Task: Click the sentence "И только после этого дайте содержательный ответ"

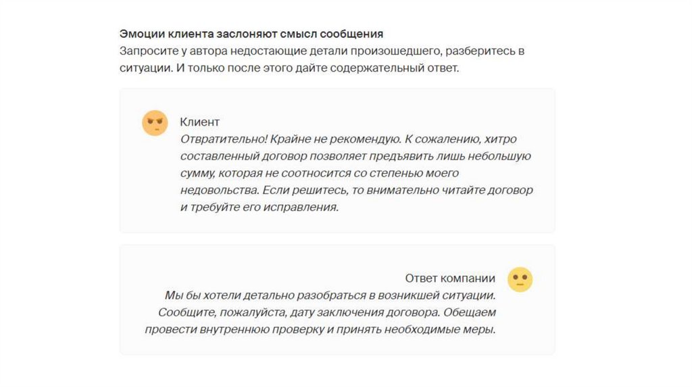Action: pos(312,68)
